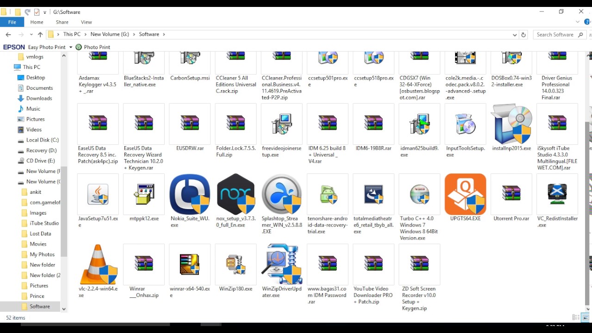
Task: Open Local Disk (C:) in sidebar
Action: (42, 140)
